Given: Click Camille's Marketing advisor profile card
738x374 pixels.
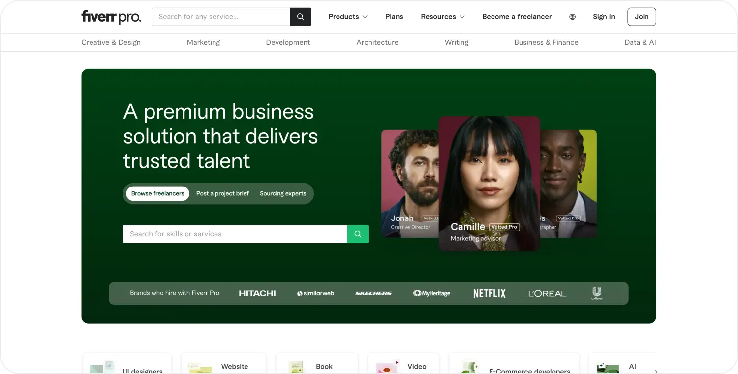Looking at the screenshot, I should (490, 184).
